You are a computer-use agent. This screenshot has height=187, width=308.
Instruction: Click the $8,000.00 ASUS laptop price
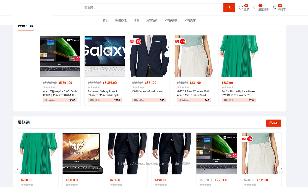tap(73, 180)
